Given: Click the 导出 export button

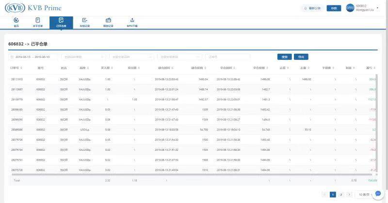Looking at the screenshot, I should pyautogui.click(x=301, y=57).
